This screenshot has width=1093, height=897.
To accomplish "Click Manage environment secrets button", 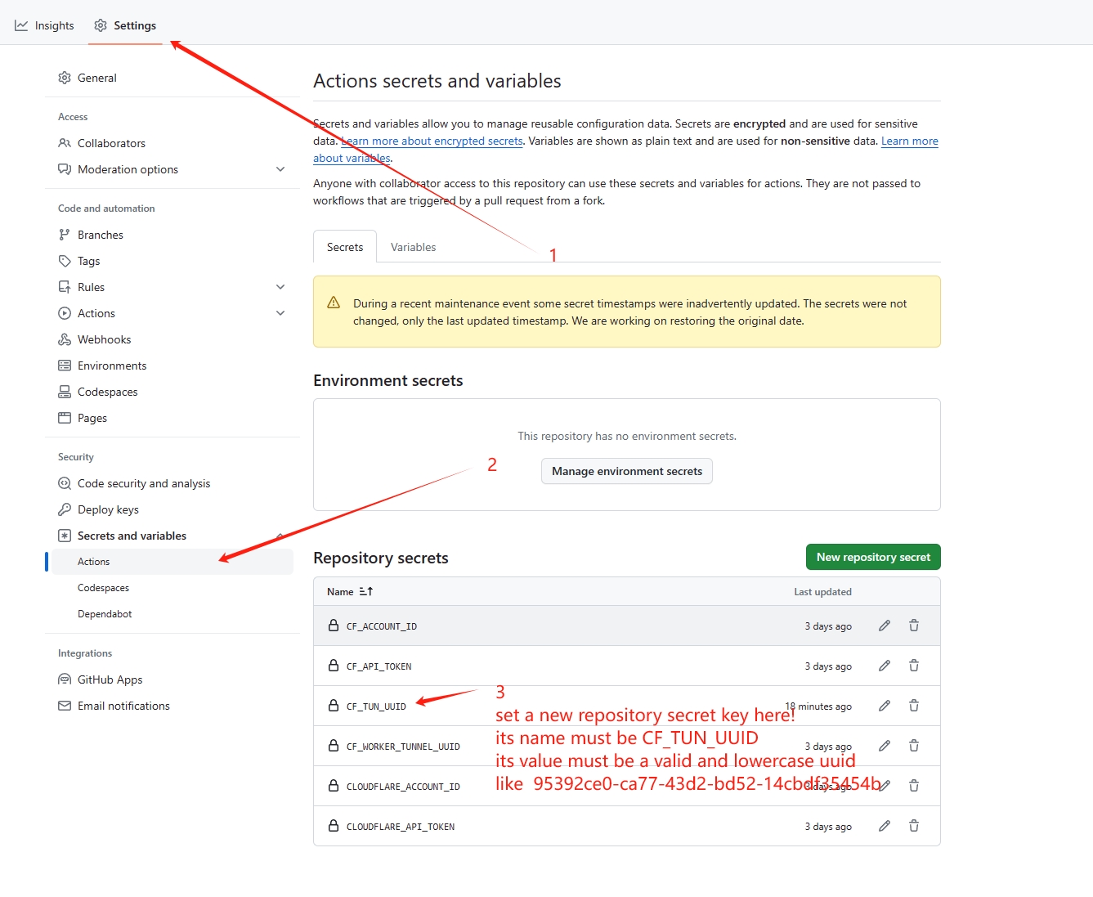I will point(627,471).
